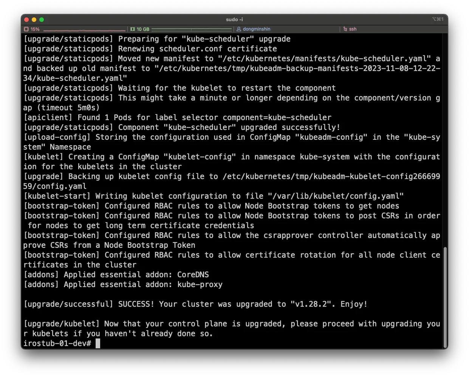Close the terminal with the red button
Screen dimensions: 469x377
tap(26, 20)
